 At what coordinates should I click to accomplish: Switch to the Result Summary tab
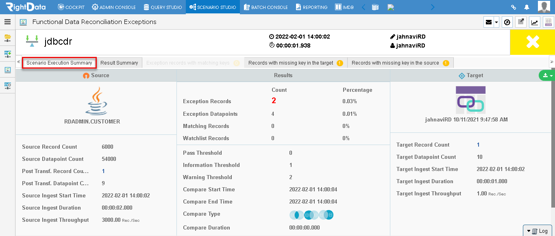point(119,63)
